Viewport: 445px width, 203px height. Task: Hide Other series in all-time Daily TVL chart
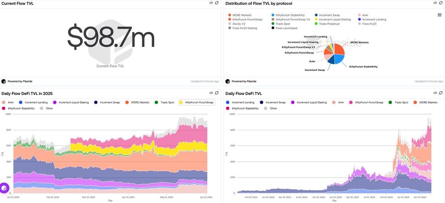point(271,108)
